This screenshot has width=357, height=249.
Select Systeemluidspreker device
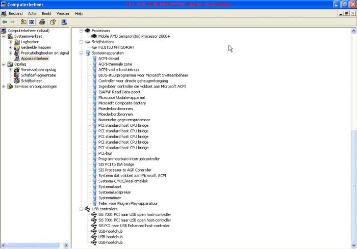coord(115,192)
